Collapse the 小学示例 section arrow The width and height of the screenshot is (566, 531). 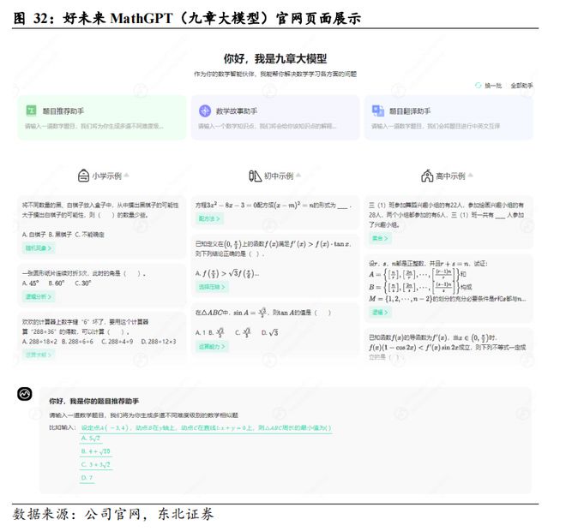click(126, 176)
